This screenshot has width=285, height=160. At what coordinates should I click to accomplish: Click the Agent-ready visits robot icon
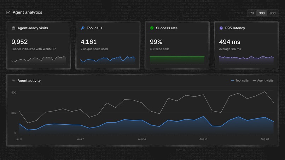[x=13, y=28]
